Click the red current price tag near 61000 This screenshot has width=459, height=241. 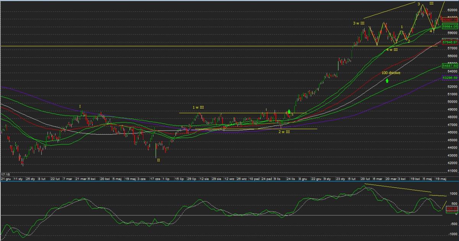450,20
